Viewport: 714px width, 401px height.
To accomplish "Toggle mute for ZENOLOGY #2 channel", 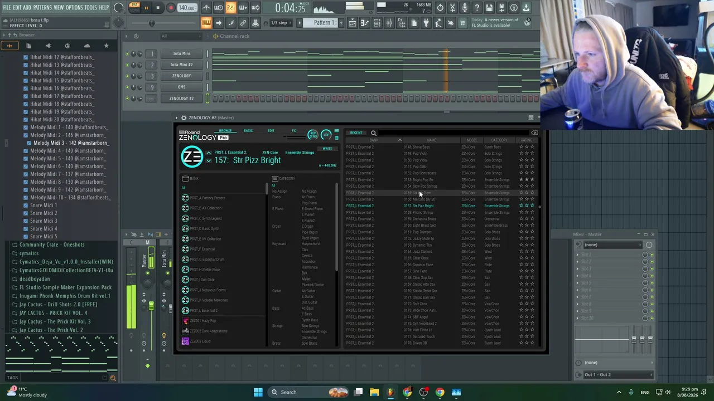I will click(x=127, y=99).
